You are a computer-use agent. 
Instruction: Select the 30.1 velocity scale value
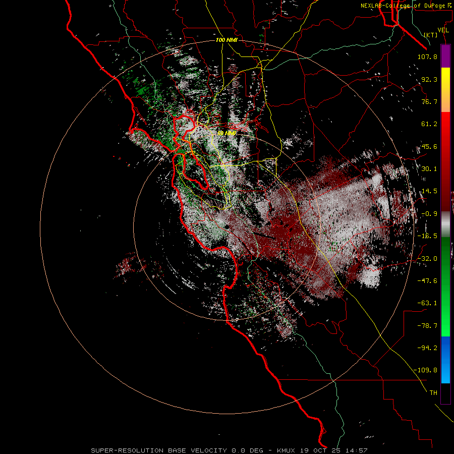429,168
